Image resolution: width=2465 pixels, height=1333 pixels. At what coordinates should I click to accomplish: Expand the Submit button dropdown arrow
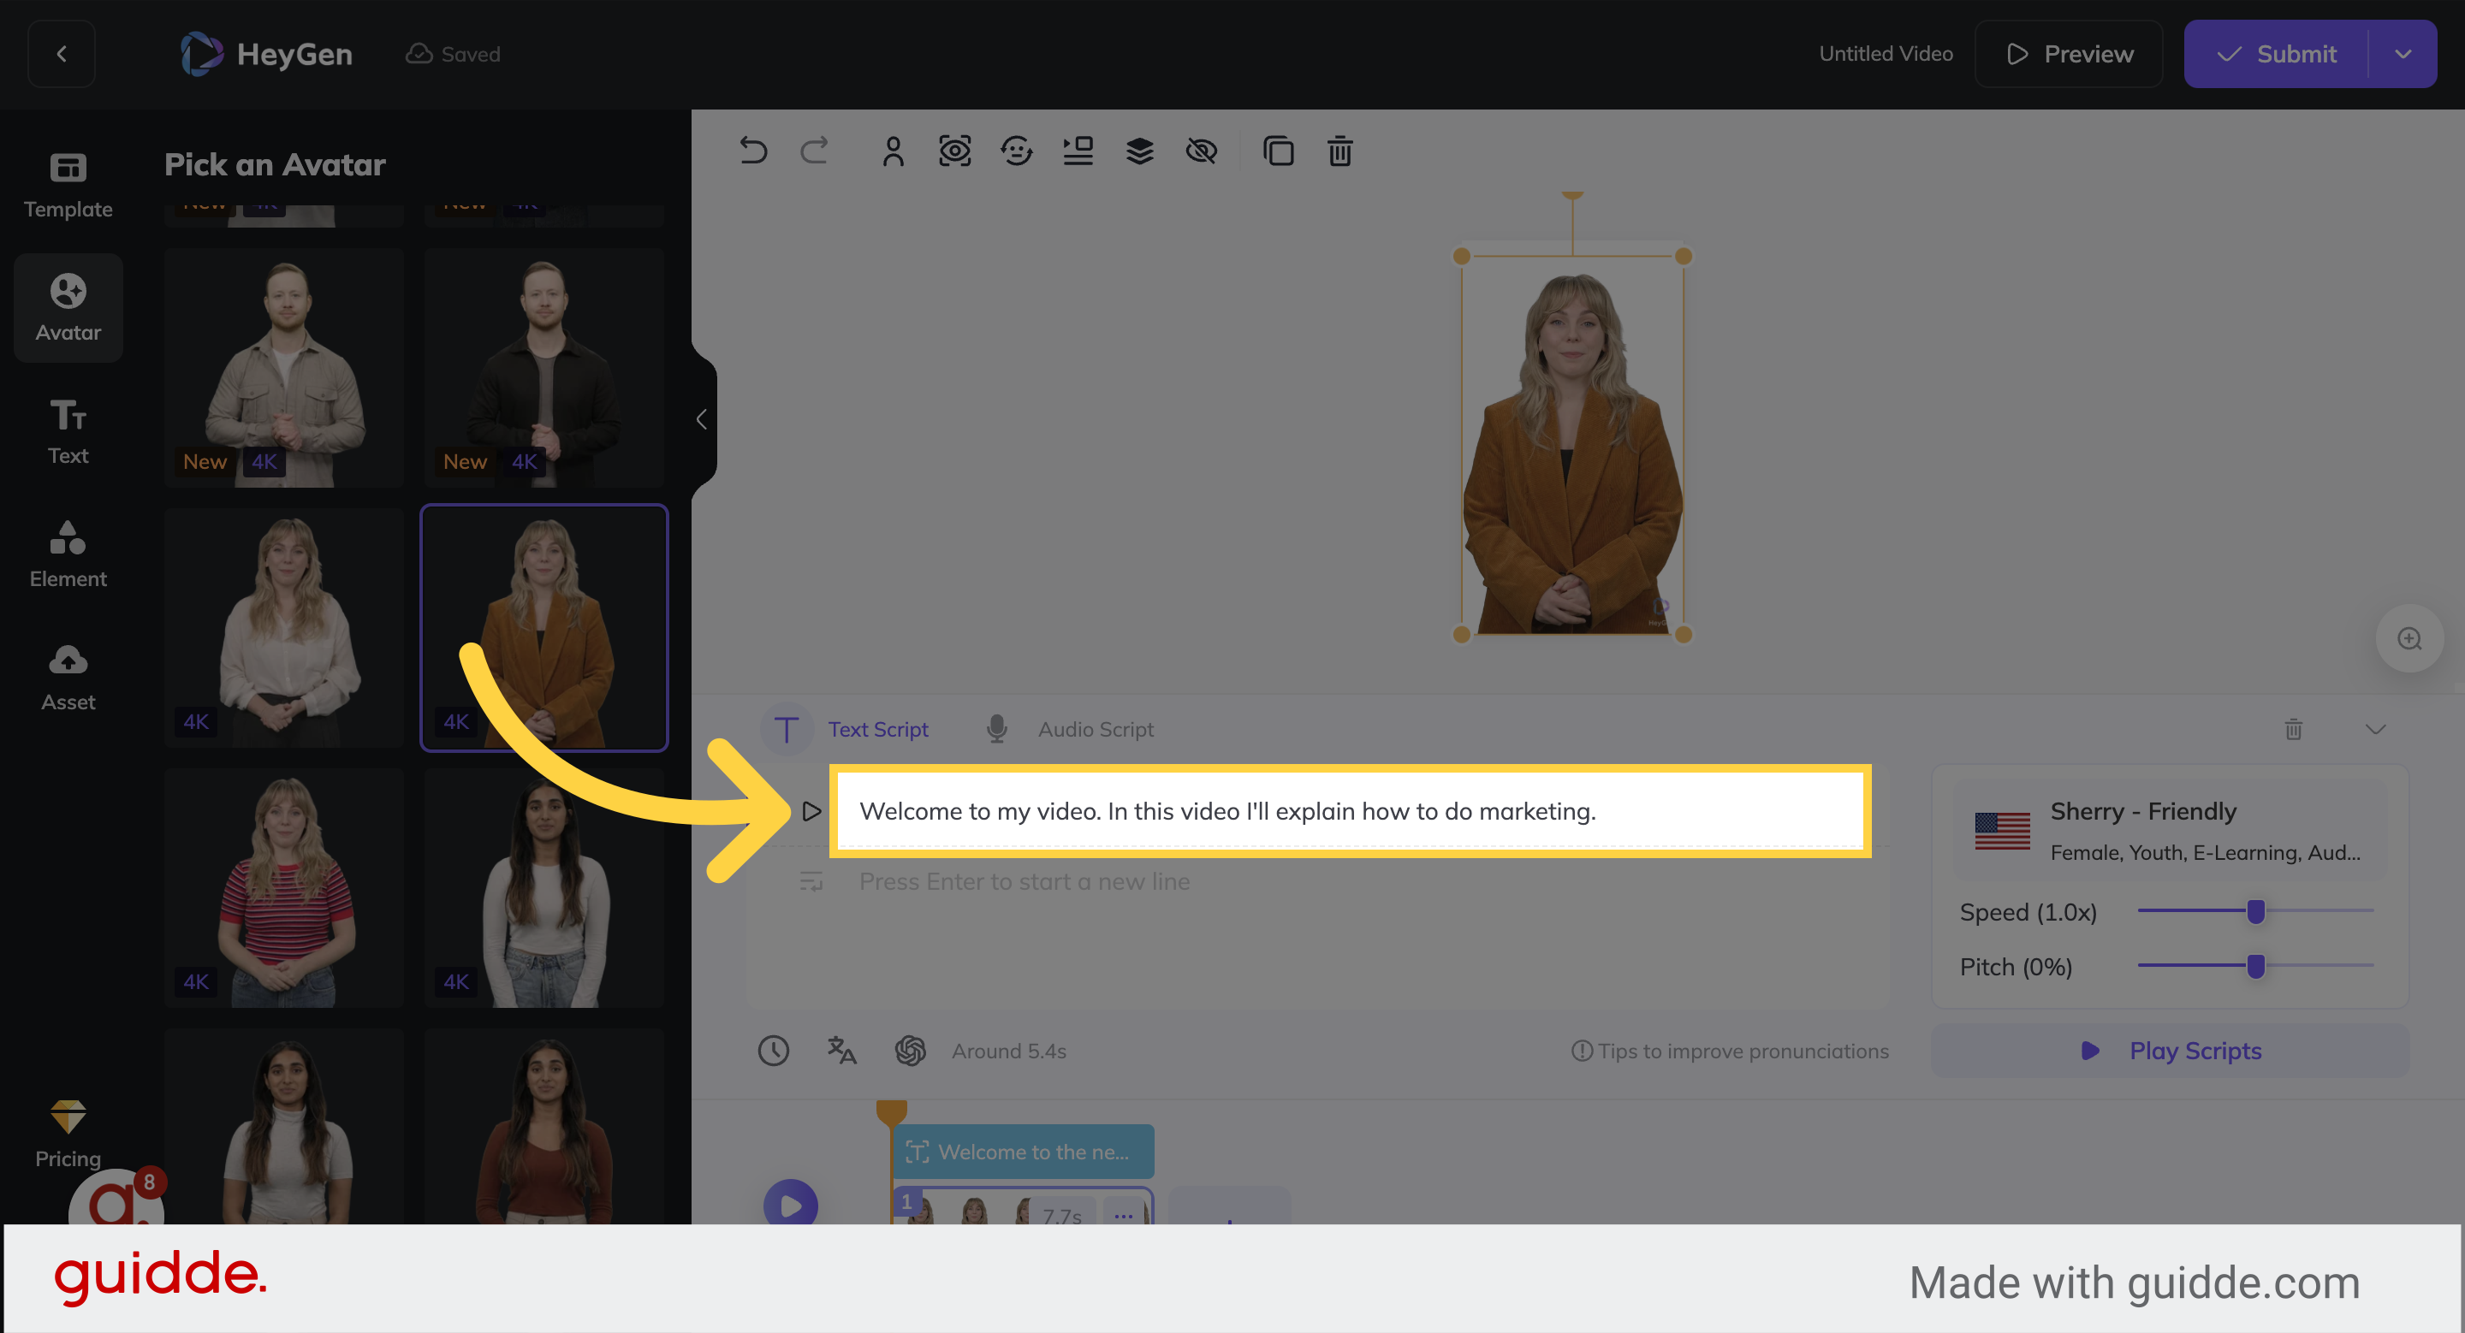click(2403, 54)
